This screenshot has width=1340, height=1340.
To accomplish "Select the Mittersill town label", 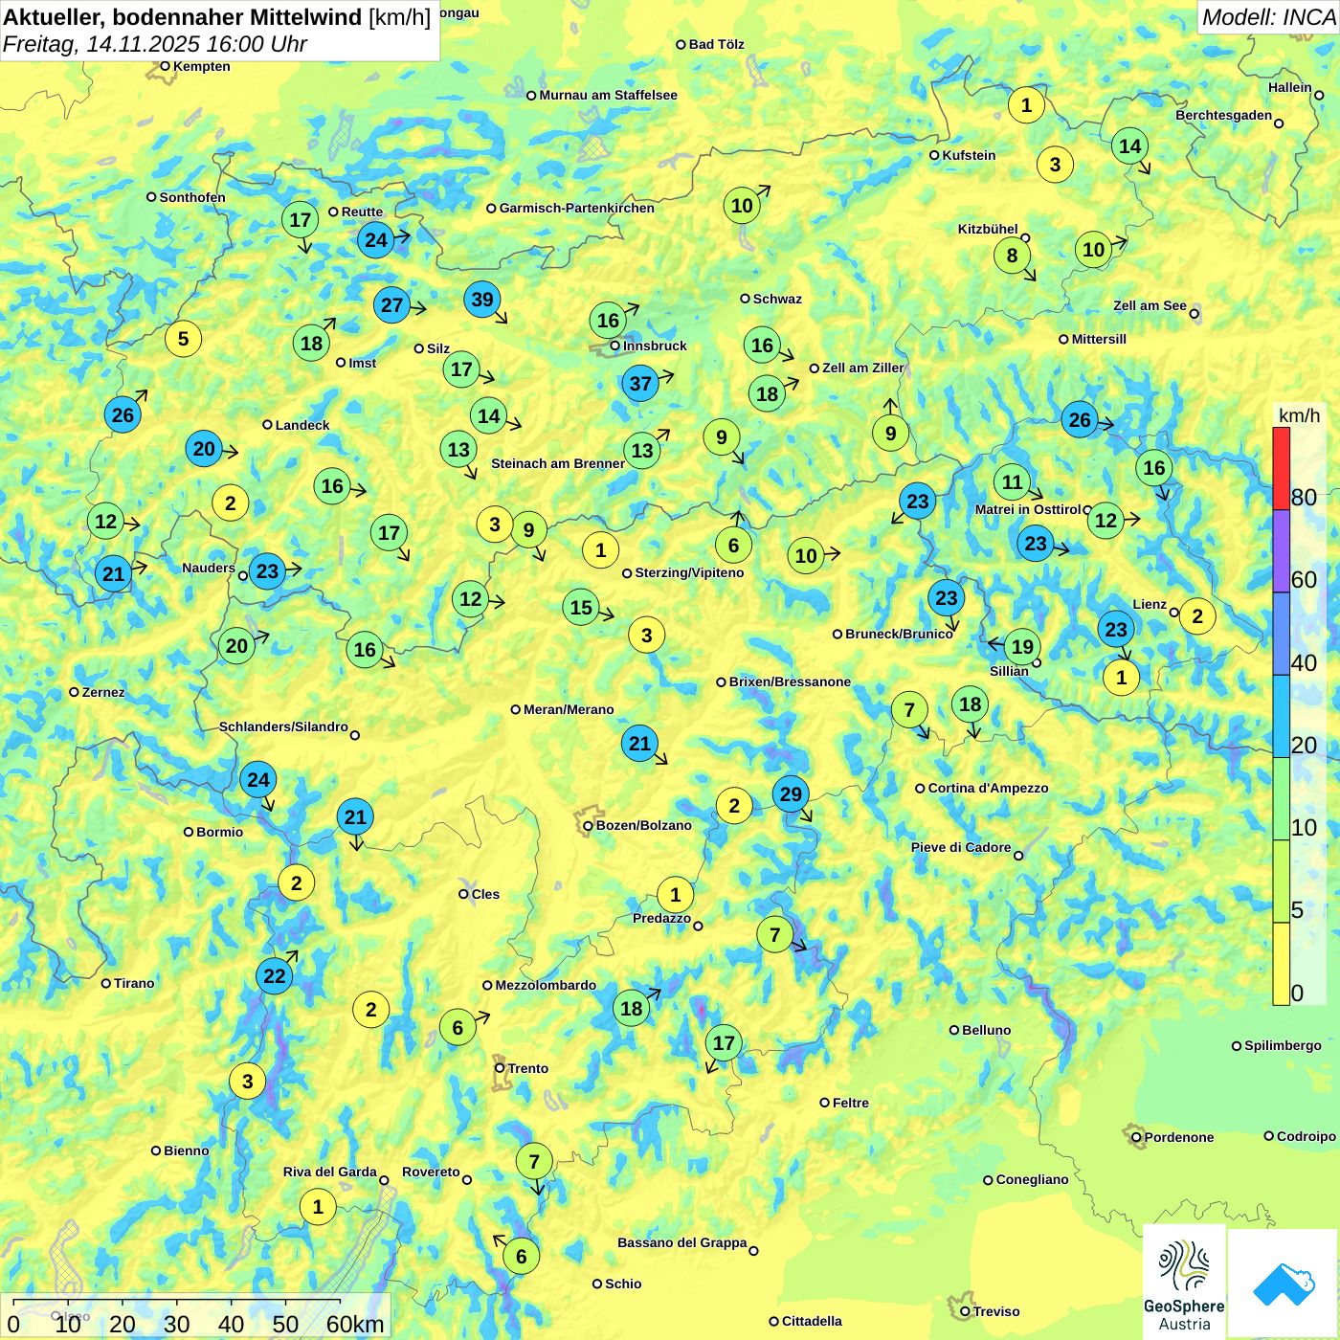I will coord(1099,339).
